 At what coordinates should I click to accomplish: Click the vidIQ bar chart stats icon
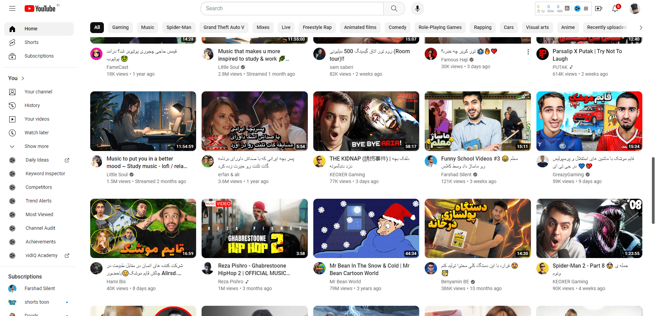click(567, 8)
